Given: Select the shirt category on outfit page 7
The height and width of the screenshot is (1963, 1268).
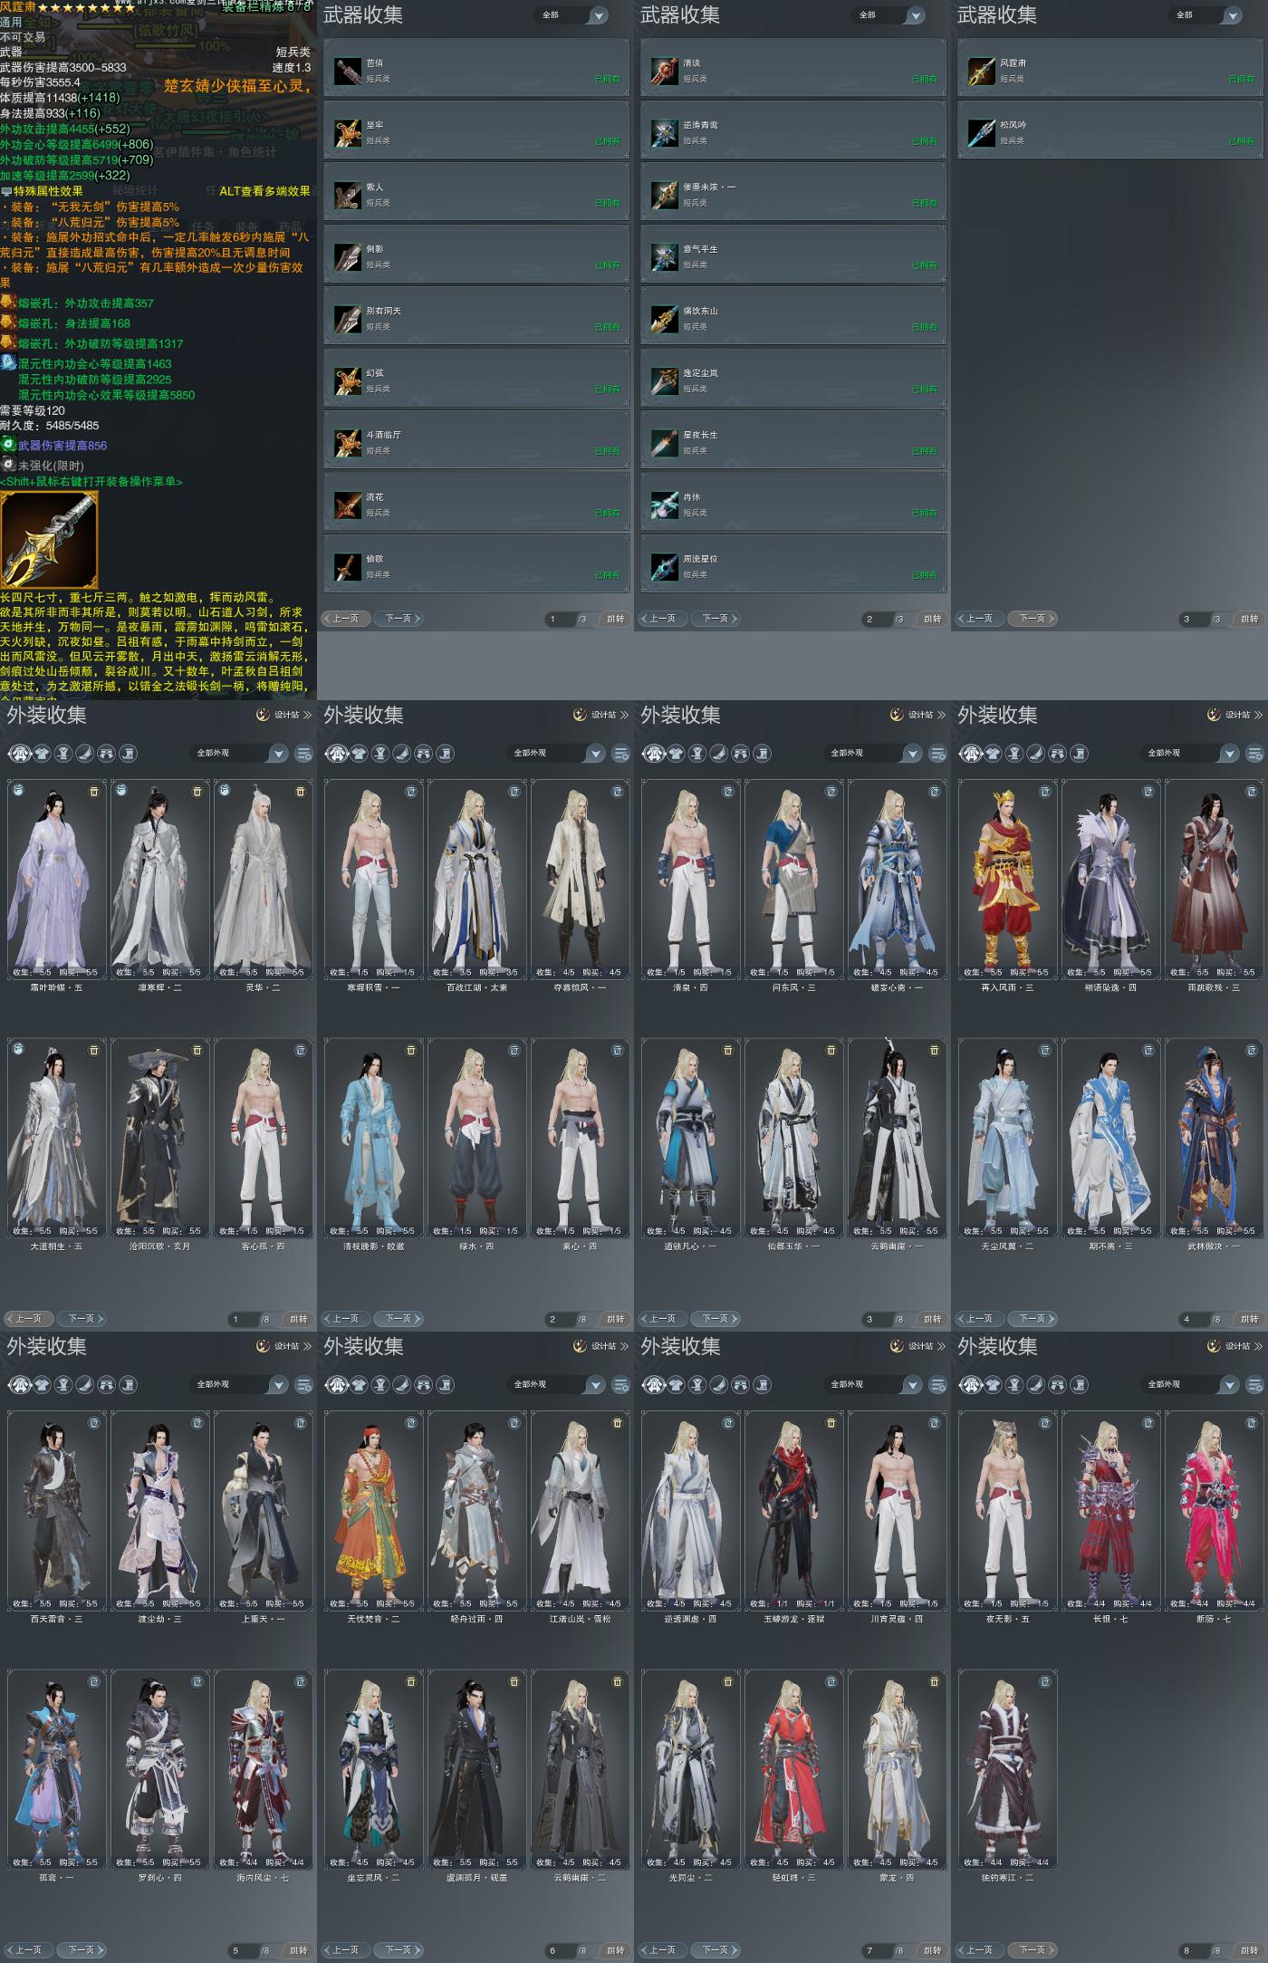Looking at the screenshot, I should 676,1384.
